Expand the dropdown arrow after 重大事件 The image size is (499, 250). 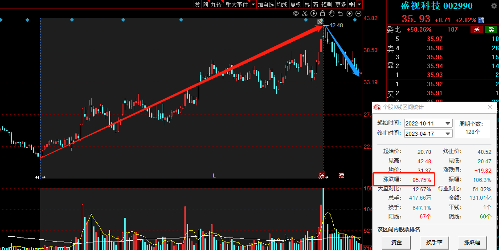[x=253, y=4]
